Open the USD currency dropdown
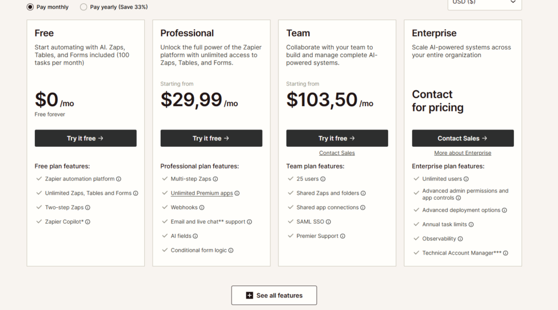 (484, 3)
